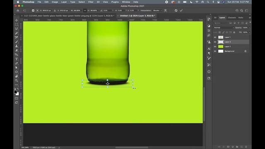Open the blend mode Normal dropdown
265x149 pixels.
click(x=224, y=28)
